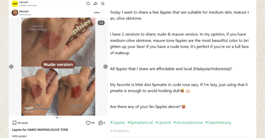
Task: Open the hamburger menu icon
Action: tap(103, 4)
